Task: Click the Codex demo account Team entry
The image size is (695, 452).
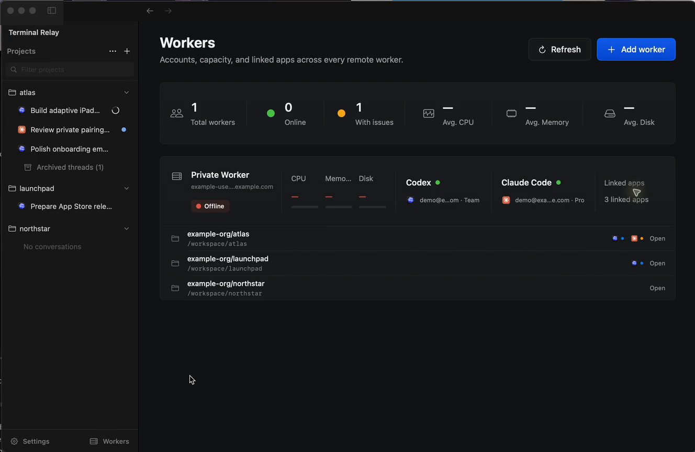Action: tap(443, 200)
